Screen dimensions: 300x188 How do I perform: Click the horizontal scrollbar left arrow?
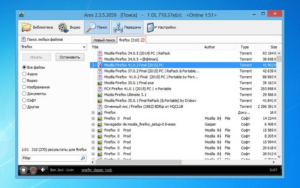pyautogui.click(x=93, y=162)
